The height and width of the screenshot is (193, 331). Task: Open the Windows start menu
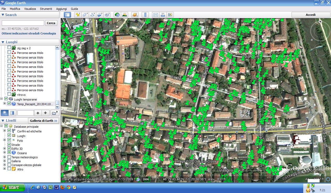(12, 187)
